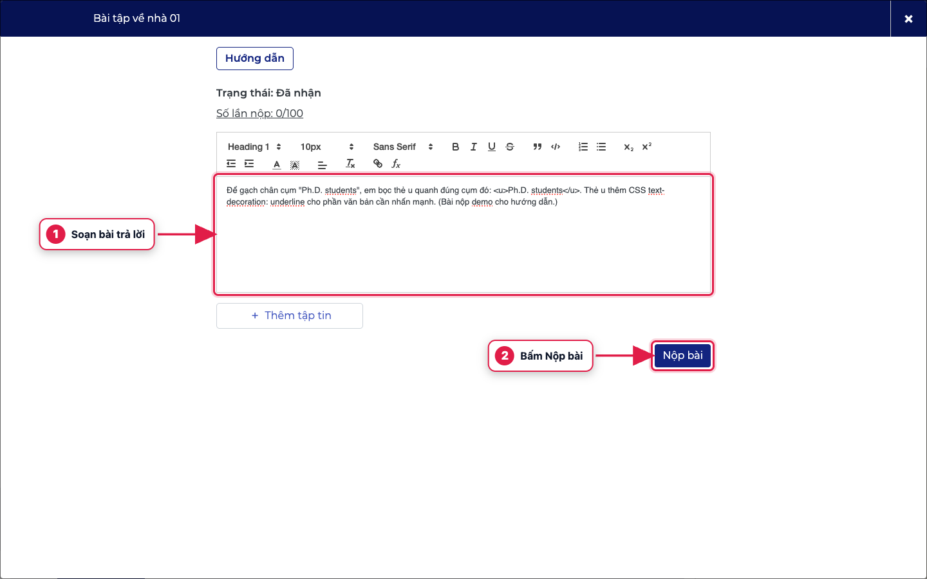Open the text background highlight picker
927x579 pixels.
point(295,165)
